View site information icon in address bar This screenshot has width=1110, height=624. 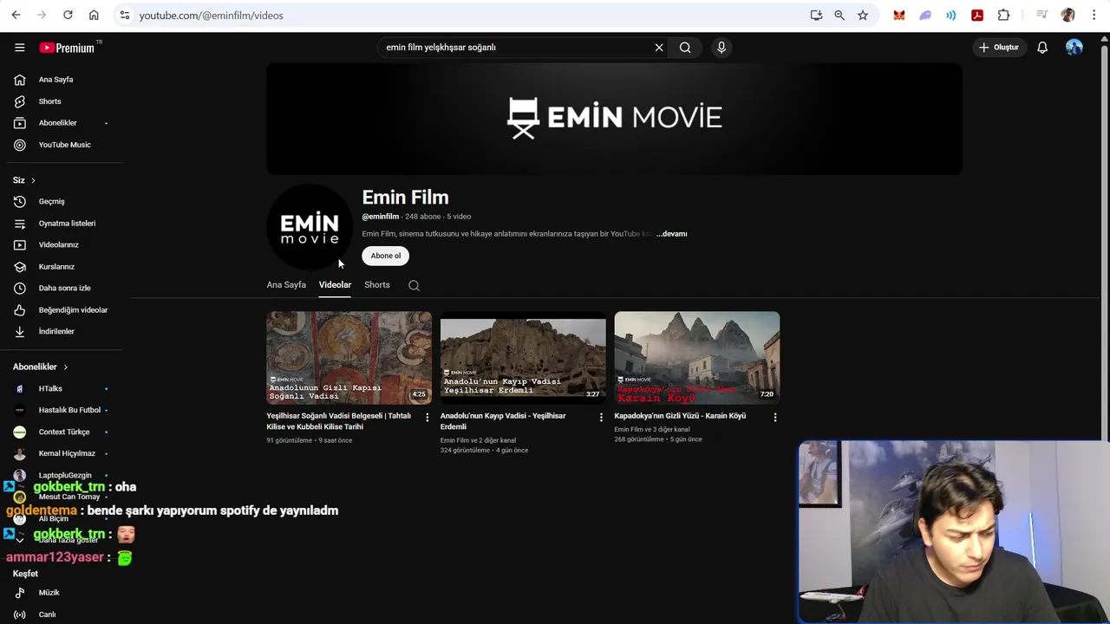click(125, 16)
